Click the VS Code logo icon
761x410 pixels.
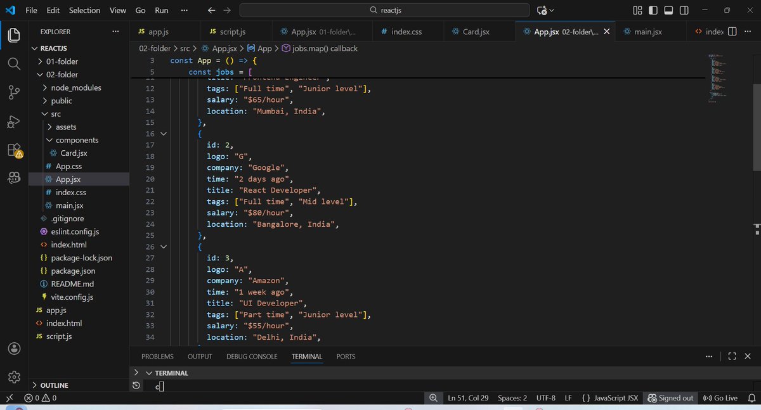pyautogui.click(x=11, y=10)
